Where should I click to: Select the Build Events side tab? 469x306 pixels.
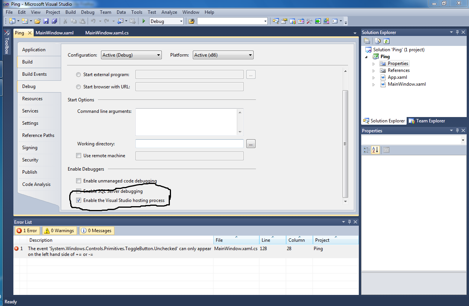39,74
